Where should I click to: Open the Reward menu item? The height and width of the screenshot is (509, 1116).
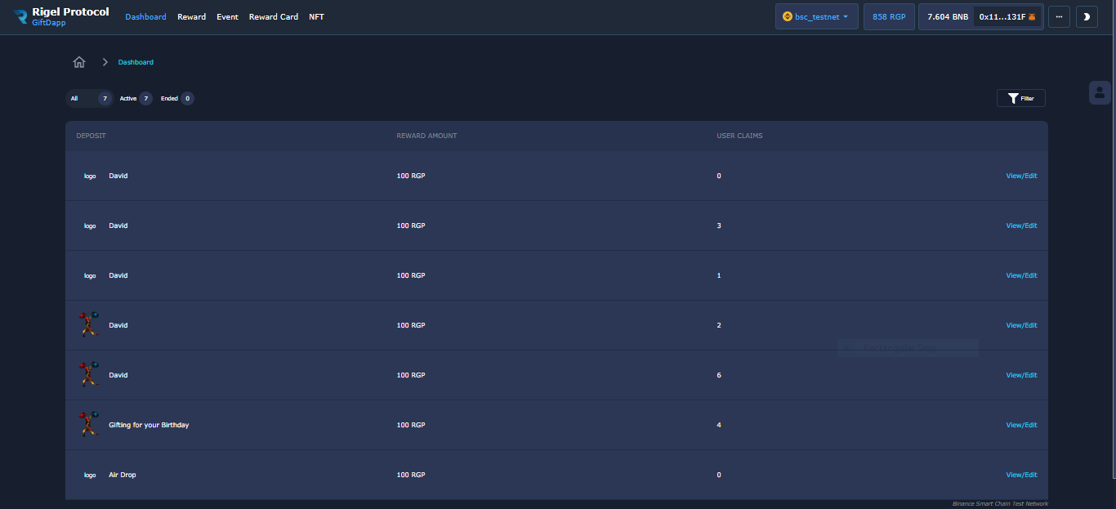191,16
